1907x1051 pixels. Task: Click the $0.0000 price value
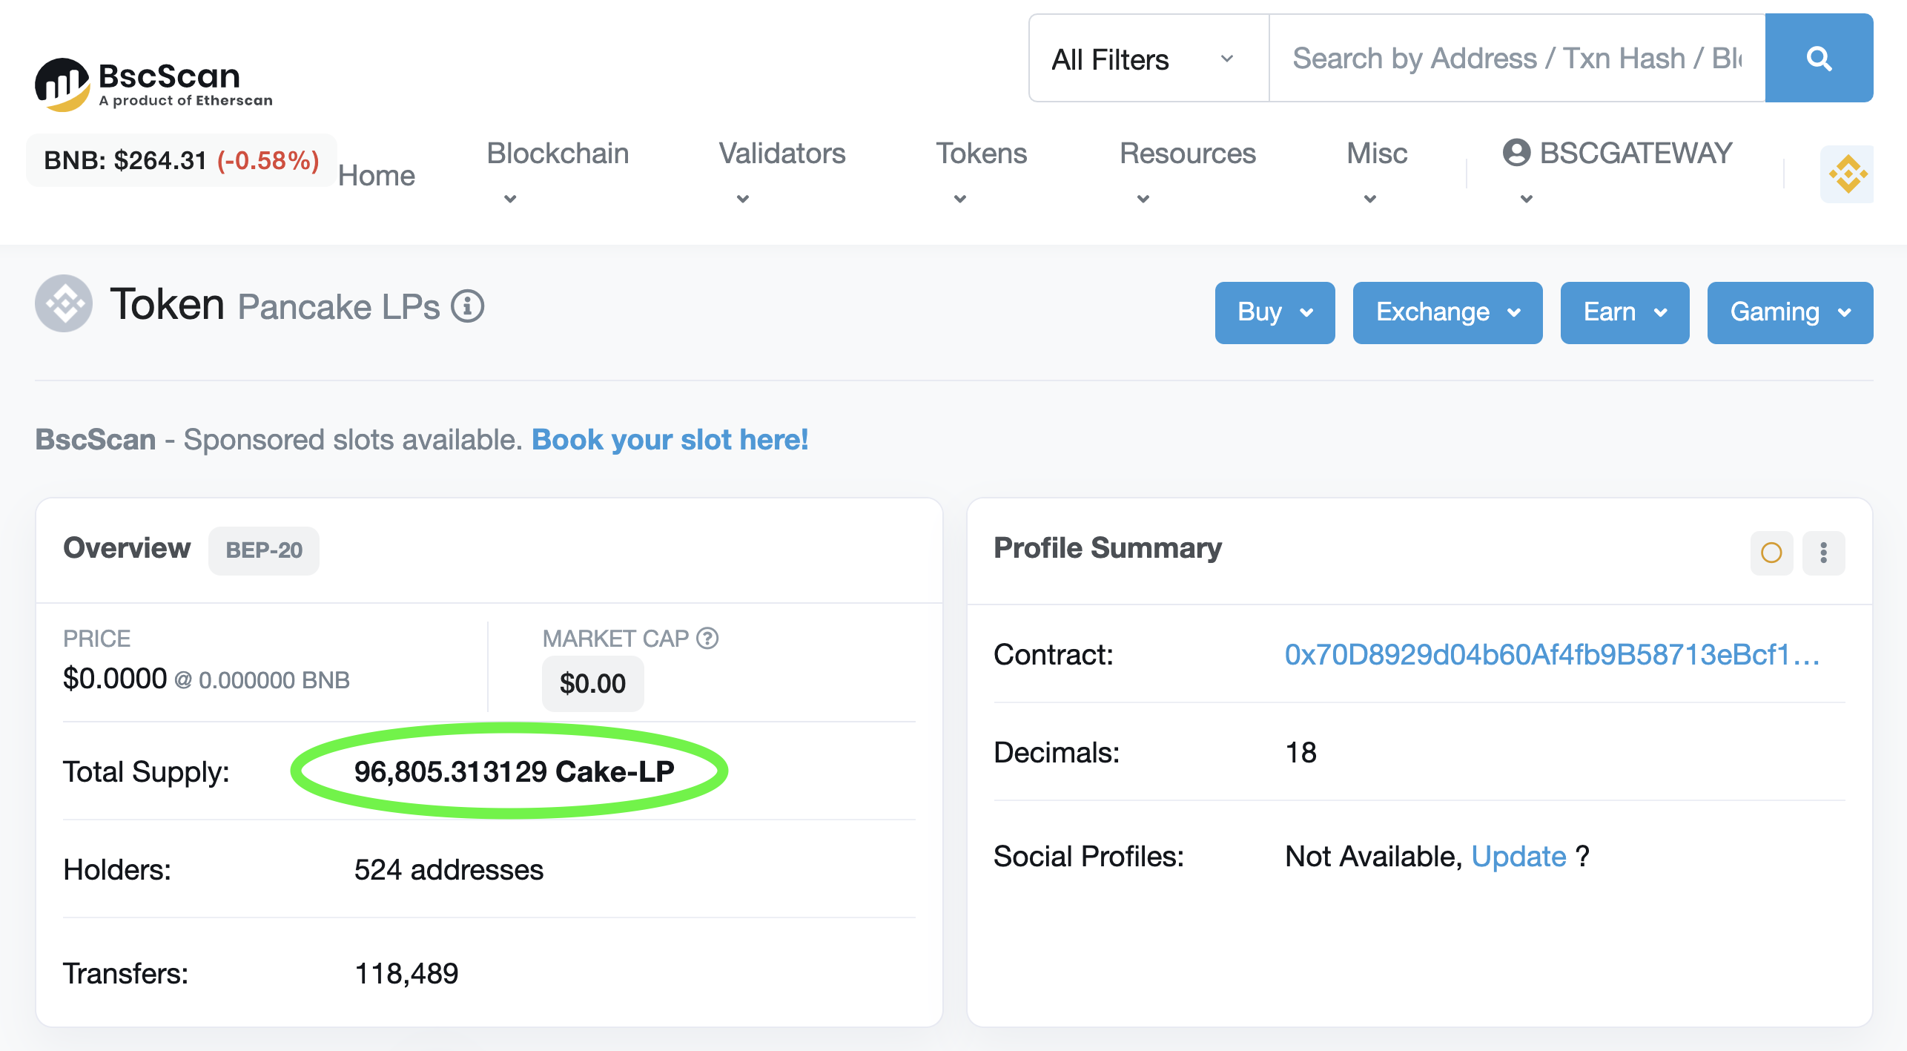115,679
